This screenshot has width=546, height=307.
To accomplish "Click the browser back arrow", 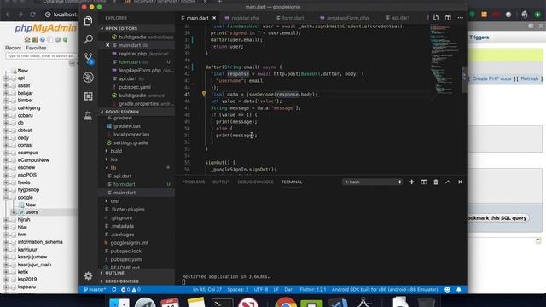I will click(9, 14).
